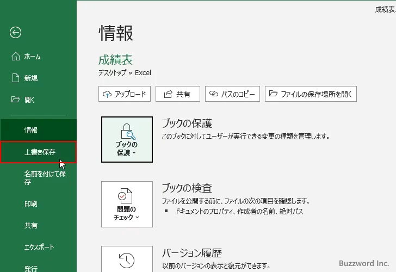
Task: Click the ブックの保護 section heading
Action: pyautogui.click(x=187, y=123)
